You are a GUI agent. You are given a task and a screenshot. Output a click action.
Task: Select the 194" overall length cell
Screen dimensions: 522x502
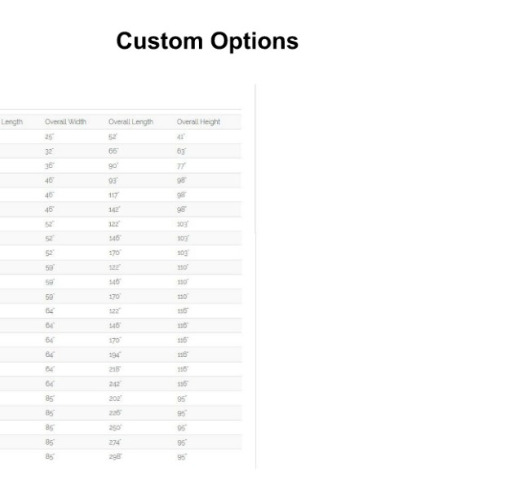[114, 355]
